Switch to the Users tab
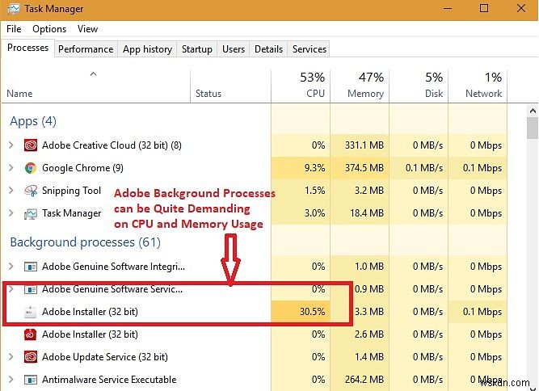Viewport: 539px width, 391px height. (234, 49)
